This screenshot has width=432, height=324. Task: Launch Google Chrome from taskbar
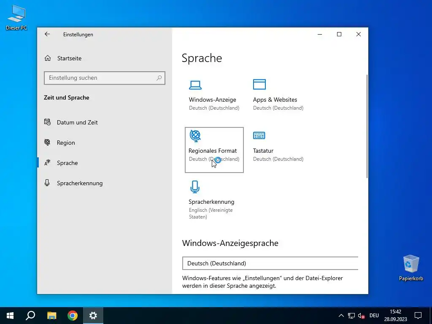click(73, 316)
